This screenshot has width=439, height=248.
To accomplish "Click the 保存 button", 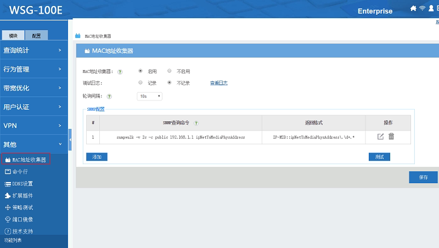I will [x=423, y=177].
